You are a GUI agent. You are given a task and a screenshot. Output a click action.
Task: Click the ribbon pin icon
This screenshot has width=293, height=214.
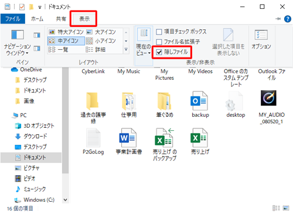pos(278,19)
